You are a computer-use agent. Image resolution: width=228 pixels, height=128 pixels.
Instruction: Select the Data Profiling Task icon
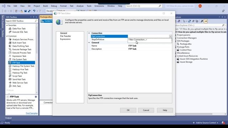pos(10,46)
